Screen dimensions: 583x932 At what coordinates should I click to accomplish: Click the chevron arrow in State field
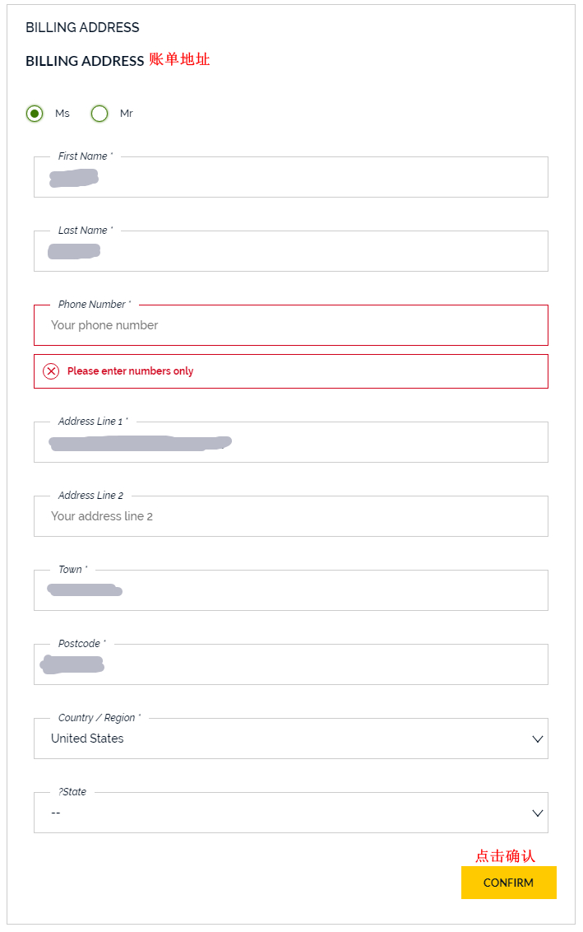point(538,813)
